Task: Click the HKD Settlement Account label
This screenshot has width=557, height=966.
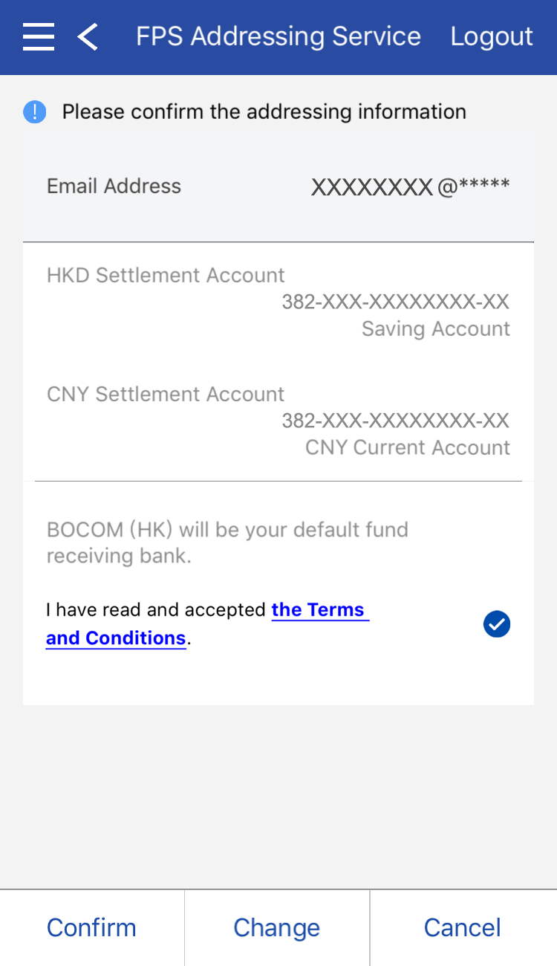Action: tap(166, 275)
